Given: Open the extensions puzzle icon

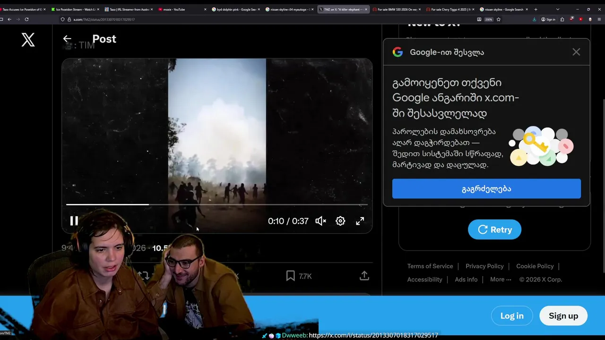Looking at the screenshot, I should pyautogui.click(x=562, y=19).
